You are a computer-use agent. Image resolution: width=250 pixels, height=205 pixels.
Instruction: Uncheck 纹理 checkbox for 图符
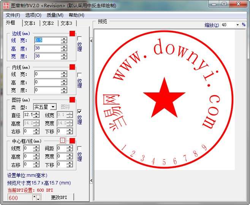[79, 111]
